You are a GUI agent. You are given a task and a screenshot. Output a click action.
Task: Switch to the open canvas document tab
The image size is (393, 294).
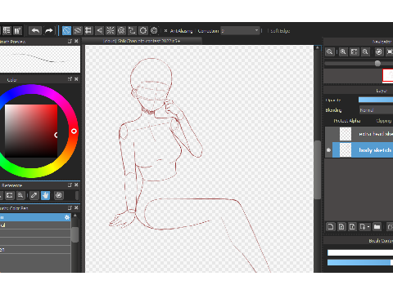[142, 41]
